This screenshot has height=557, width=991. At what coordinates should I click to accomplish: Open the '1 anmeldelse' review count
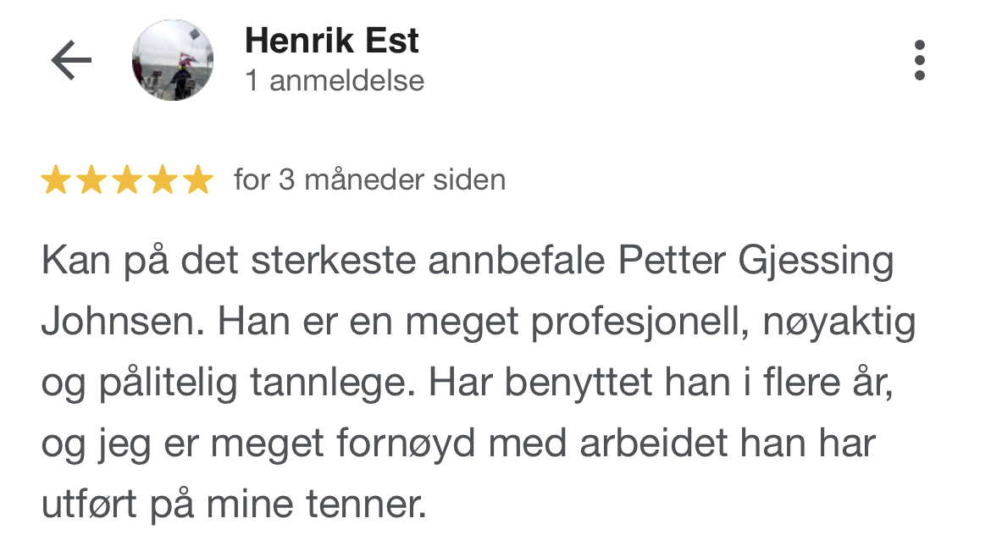pos(335,80)
